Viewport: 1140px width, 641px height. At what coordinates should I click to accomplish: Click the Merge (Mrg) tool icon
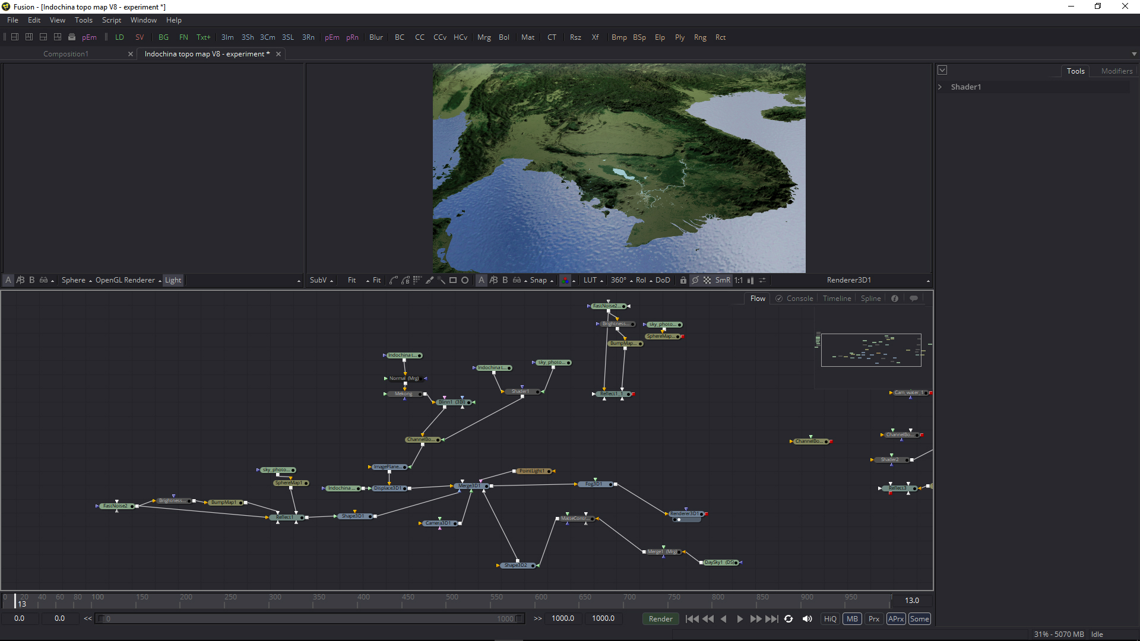point(484,37)
